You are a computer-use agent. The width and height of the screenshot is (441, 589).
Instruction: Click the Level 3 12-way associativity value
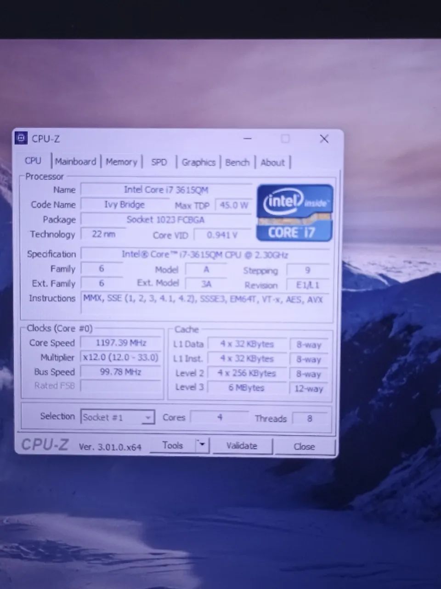click(309, 388)
